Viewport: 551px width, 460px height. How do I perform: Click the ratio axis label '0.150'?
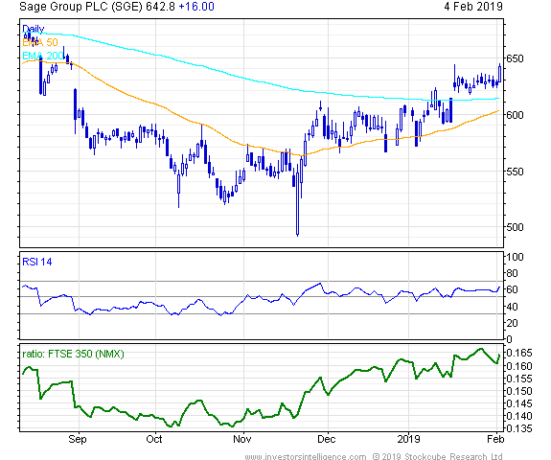(x=519, y=391)
